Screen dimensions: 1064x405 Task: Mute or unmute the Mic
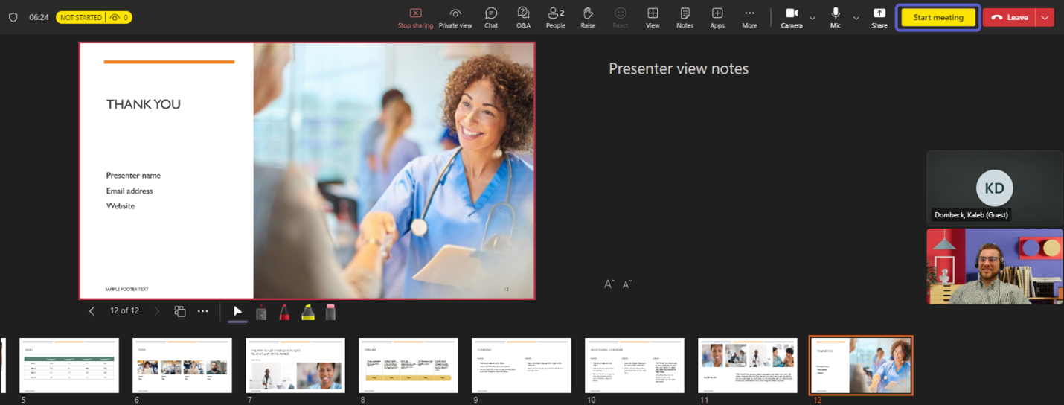836,18
